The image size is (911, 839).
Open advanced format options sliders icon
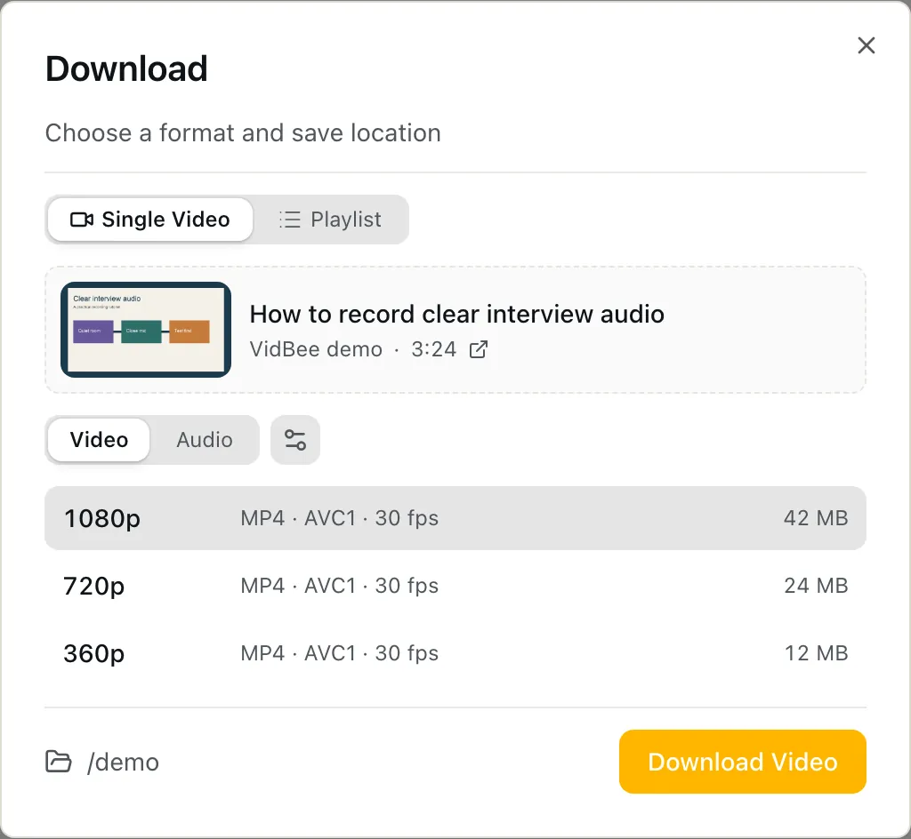(x=295, y=440)
